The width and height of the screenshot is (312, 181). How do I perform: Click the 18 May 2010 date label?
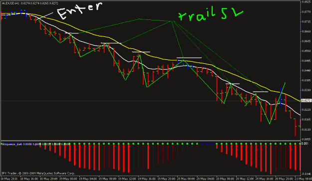[x=9, y=179]
